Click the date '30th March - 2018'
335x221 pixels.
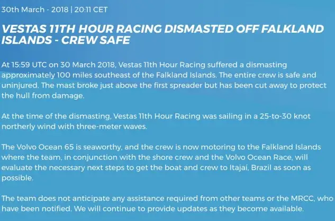(35, 9)
